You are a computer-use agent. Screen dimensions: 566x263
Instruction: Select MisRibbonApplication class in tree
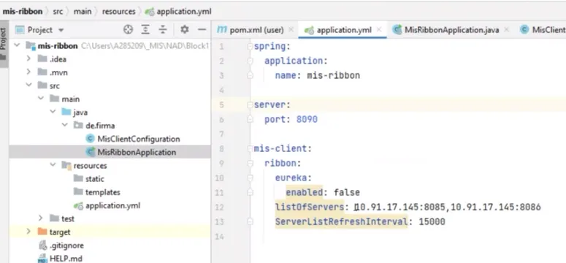(137, 152)
